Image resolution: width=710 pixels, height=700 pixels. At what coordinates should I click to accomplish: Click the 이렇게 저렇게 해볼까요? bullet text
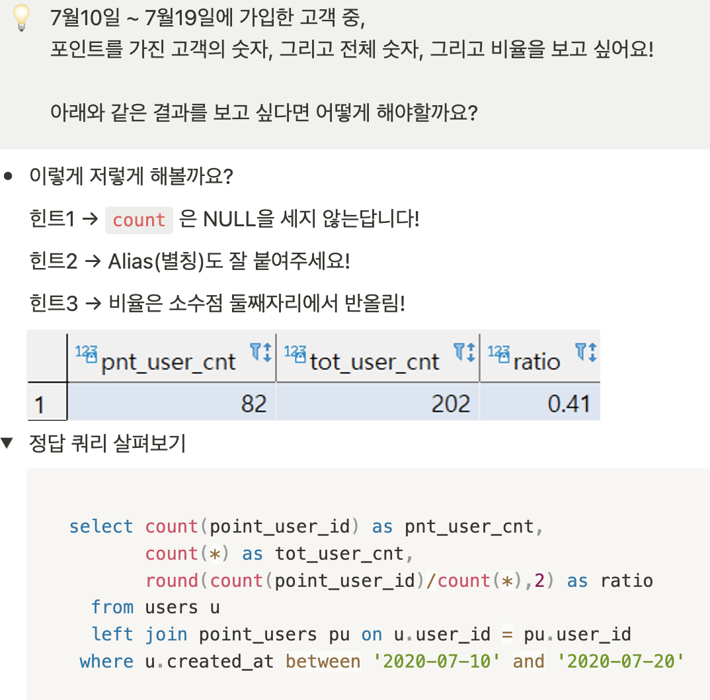pos(132,176)
